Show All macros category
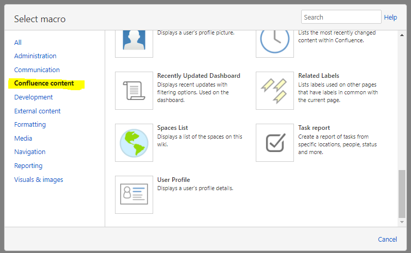 pos(18,42)
